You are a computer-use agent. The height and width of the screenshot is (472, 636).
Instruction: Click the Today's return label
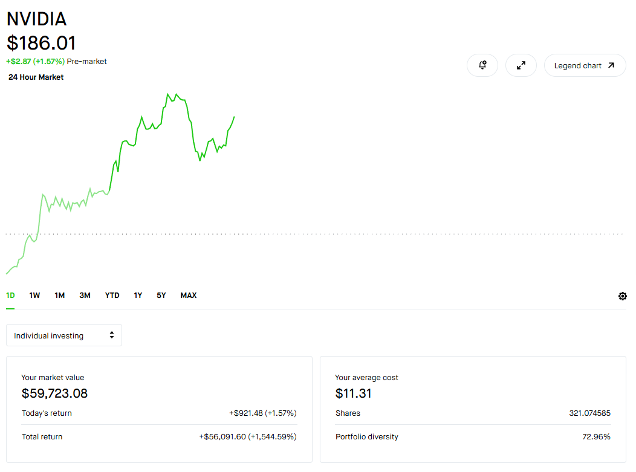tap(47, 413)
